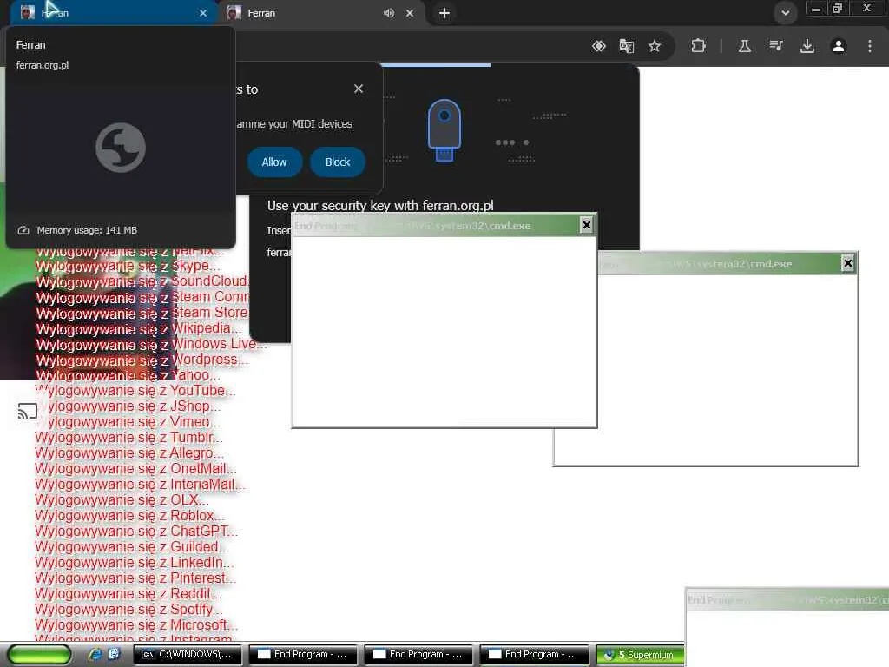
Task: Click the security key USB illustration
Action: coord(444,130)
